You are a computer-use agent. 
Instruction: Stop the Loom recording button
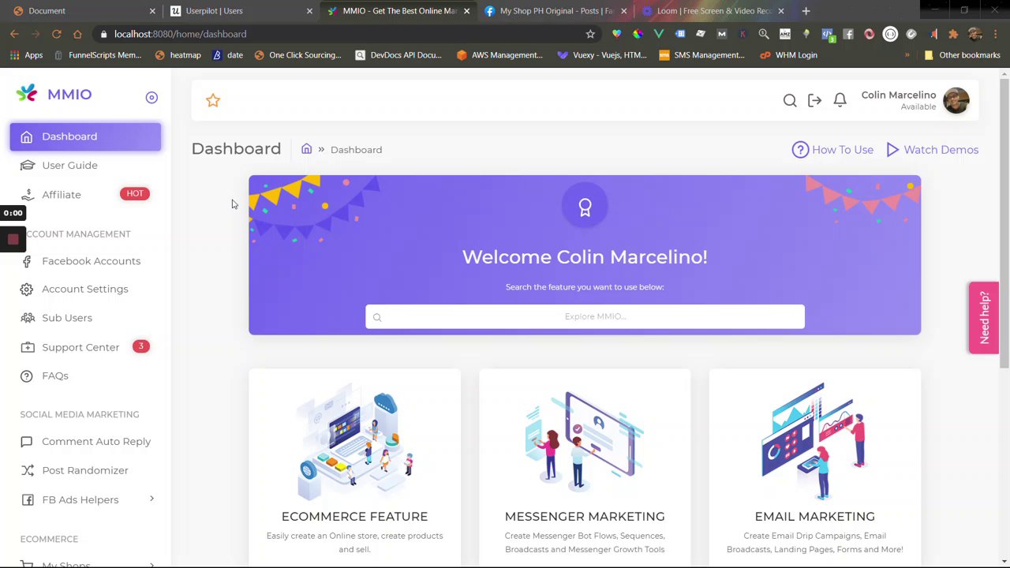[x=13, y=239]
